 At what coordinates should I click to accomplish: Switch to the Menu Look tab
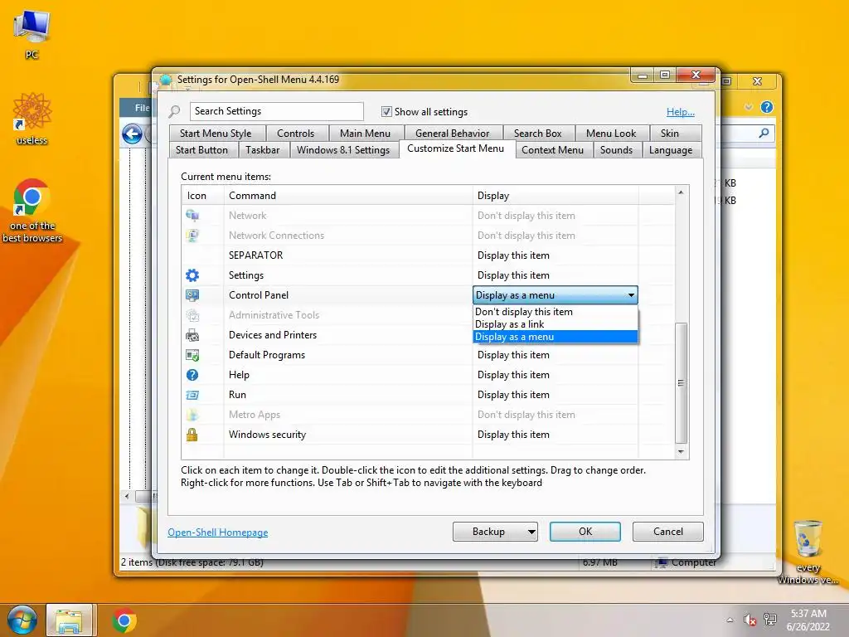611,134
